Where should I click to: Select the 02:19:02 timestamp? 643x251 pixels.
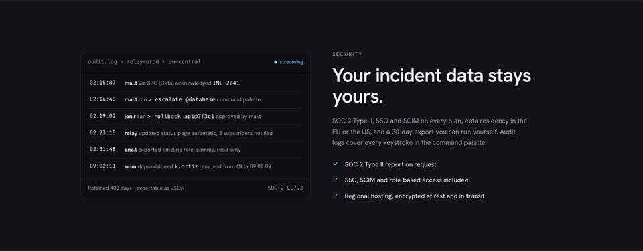point(102,116)
